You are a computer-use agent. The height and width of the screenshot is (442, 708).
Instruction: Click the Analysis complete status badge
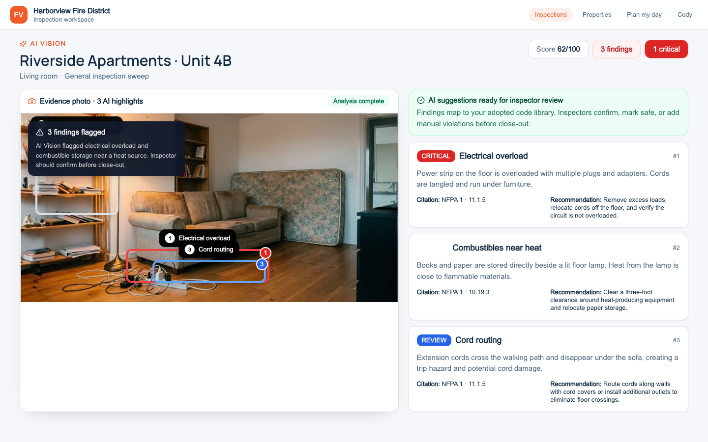[x=359, y=101]
